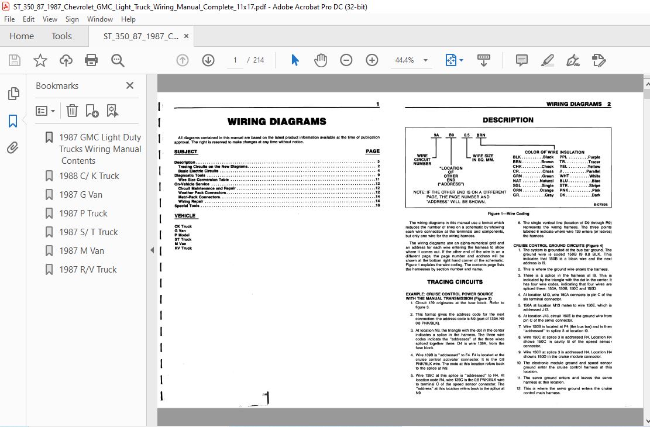Select the Highlight text pen tool
650x427 pixels.
(x=547, y=60)
